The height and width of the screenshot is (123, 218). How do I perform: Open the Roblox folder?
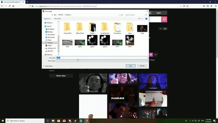pos(92,28)
